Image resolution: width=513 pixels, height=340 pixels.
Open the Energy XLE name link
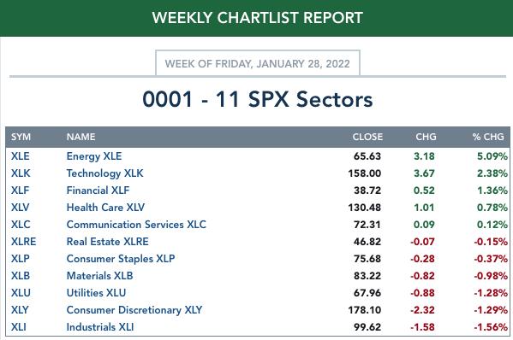[94, 156]
